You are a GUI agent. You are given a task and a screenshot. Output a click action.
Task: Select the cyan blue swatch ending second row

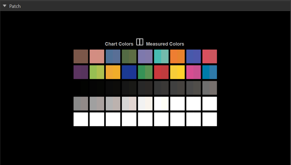pos(210,72)
